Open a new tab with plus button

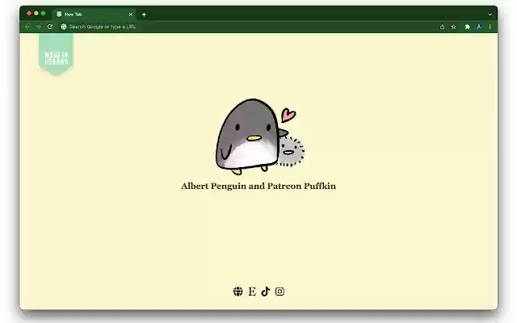144,15
